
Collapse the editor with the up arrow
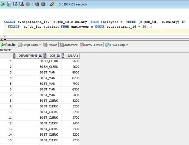coord(2,40)
